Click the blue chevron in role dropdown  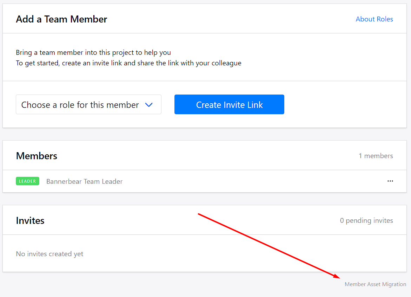149,105
